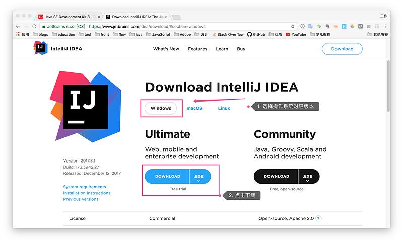Screen dimensions: 403x243
Task: Reload the current page
Action: [x=34, y=26]
